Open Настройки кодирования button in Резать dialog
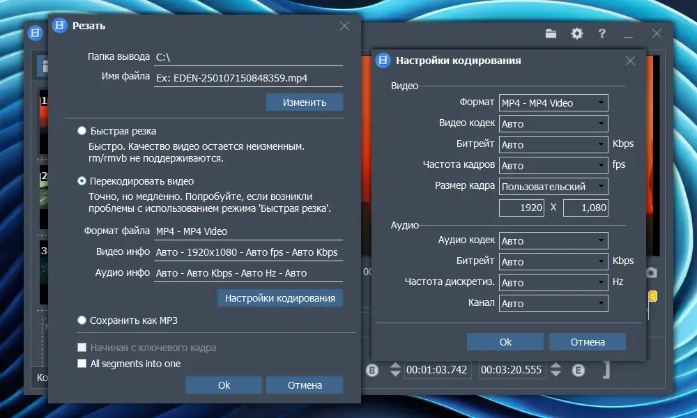 pyautogui.click(x=280, y=298)
